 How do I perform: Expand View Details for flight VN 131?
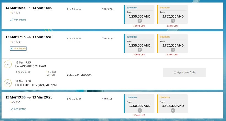[x=18, y=19]
